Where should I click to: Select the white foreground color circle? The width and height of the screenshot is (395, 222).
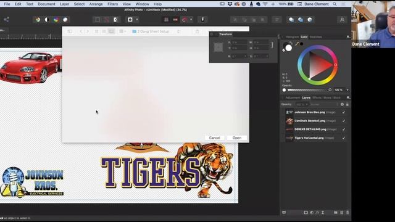[289, 48]
